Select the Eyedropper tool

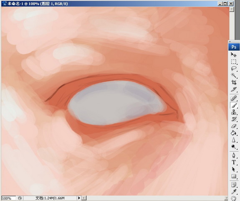234,191
